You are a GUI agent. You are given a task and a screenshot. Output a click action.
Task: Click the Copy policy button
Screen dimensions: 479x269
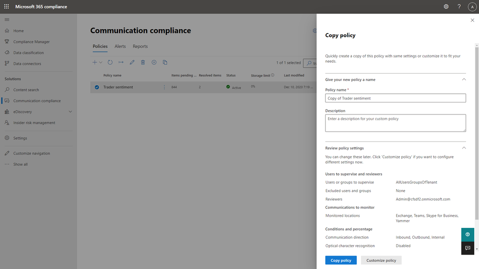[x=341, y=260]
